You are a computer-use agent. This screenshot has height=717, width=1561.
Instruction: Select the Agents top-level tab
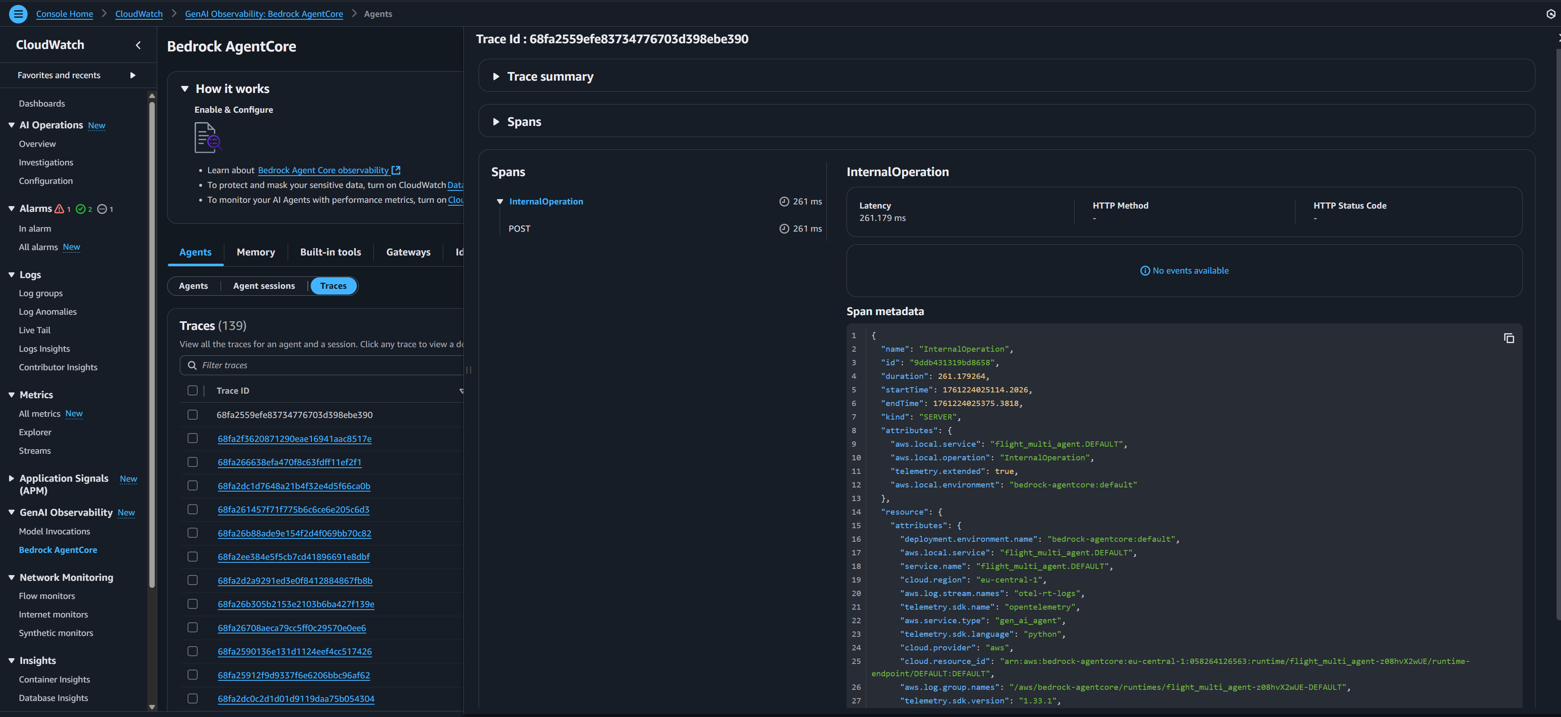click(x=195, y=252)
